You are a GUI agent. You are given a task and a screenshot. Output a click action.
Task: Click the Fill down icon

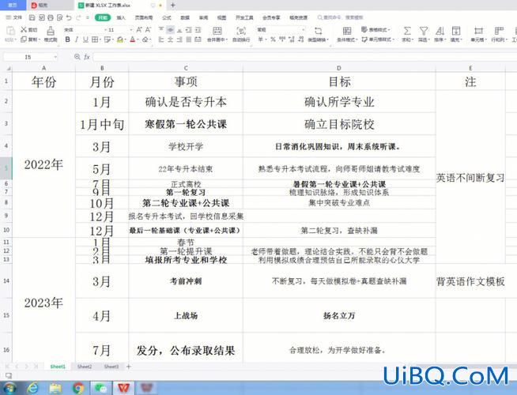coord(456,31)
